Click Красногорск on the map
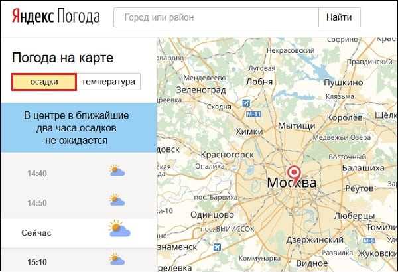The width and height of the screenshot is (398, 272). point(227,155)
